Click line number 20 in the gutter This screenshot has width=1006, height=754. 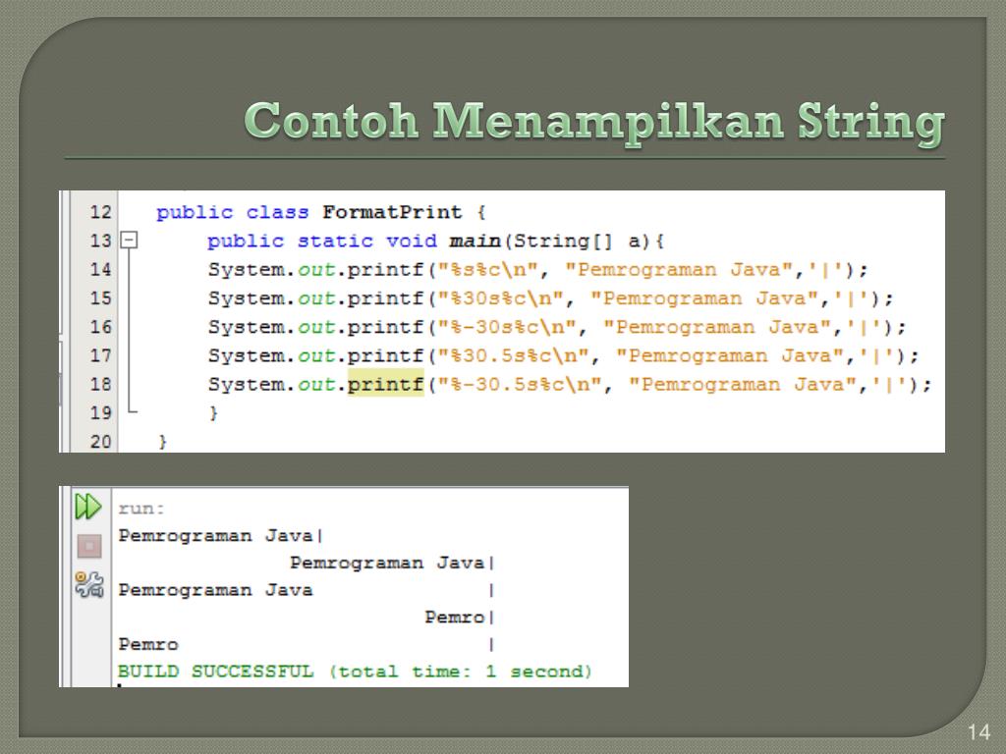tap(101, 441)
